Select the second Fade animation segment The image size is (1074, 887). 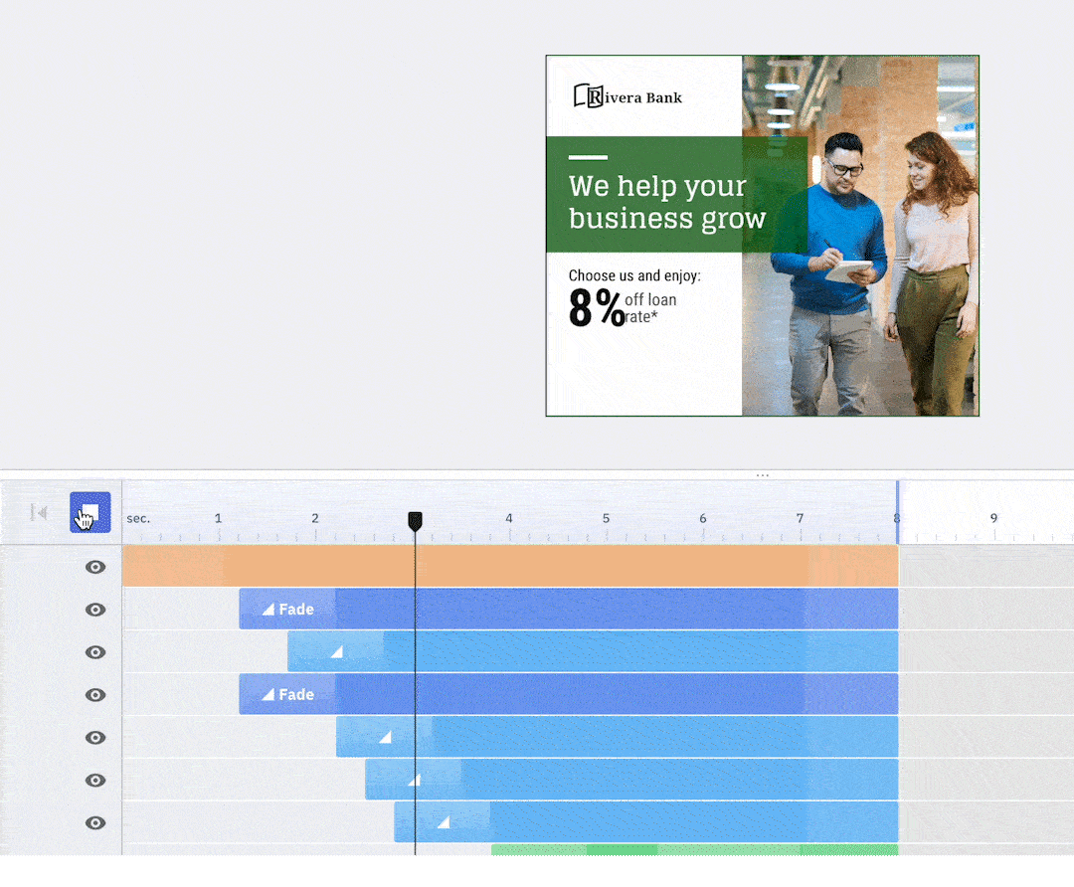(287, 695)
